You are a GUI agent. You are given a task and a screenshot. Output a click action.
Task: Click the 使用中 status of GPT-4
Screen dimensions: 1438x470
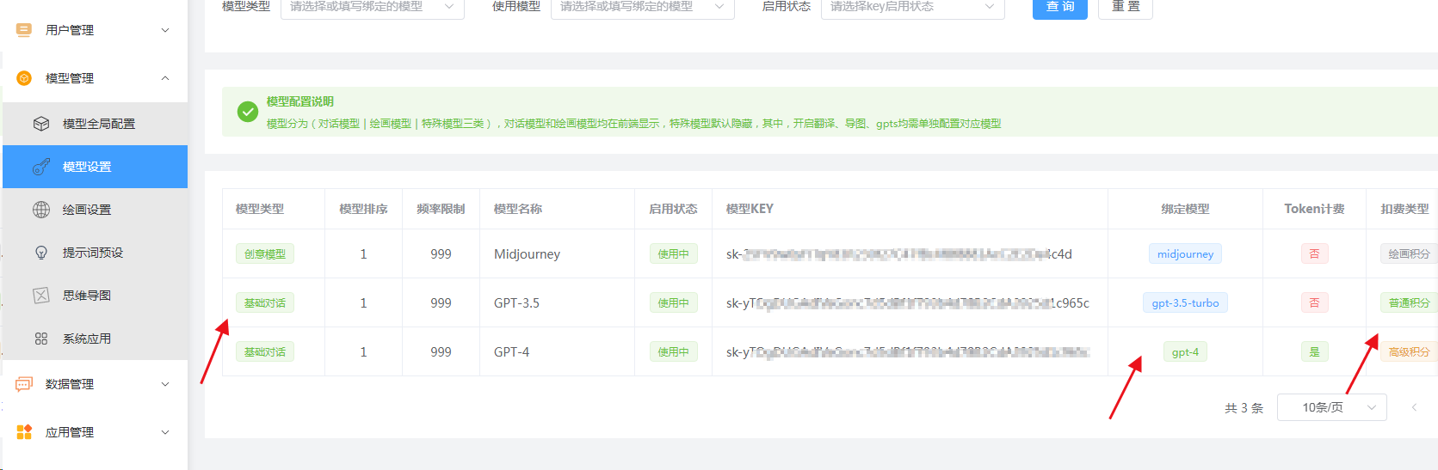pos(674,352)
